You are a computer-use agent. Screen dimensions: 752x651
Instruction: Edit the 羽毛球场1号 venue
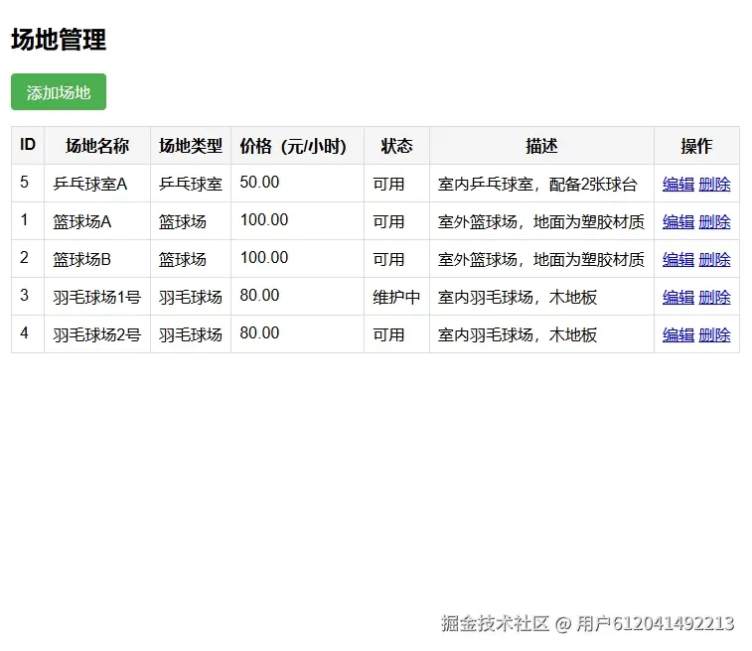(x=678, y=298)
